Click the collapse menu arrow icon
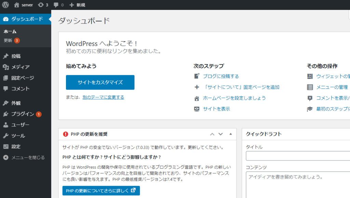Screen dimensions: 350x198 pyautogui.click(x=6, y=157)
